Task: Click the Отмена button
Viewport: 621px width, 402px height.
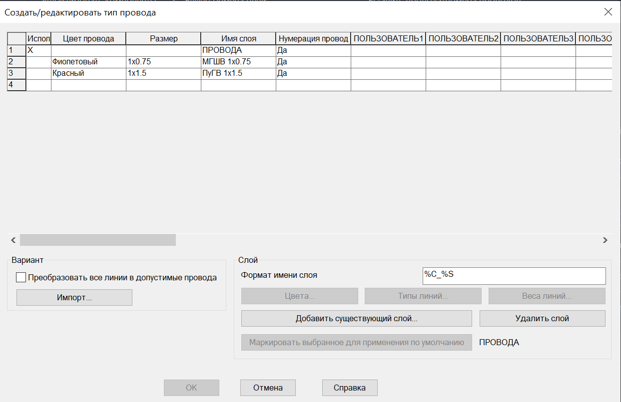Action: (268, 388)
